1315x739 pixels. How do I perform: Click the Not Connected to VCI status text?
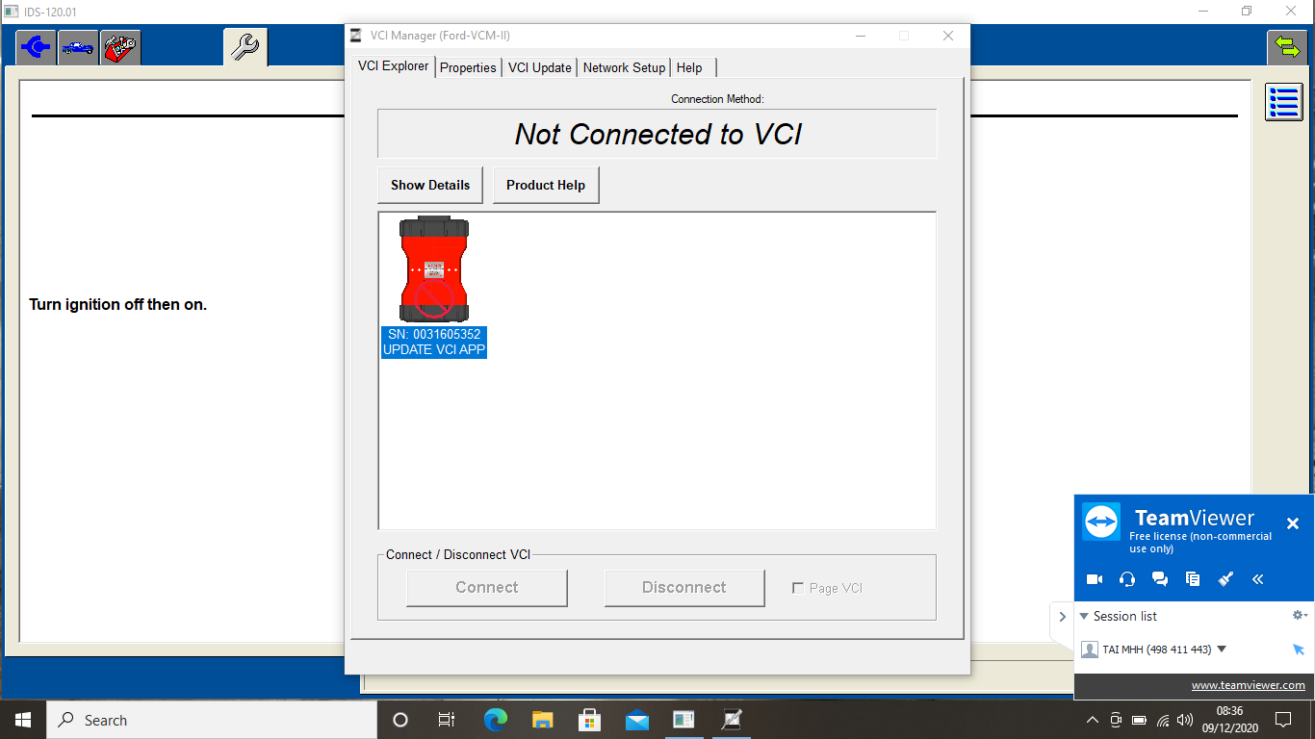tap(657, 134)
